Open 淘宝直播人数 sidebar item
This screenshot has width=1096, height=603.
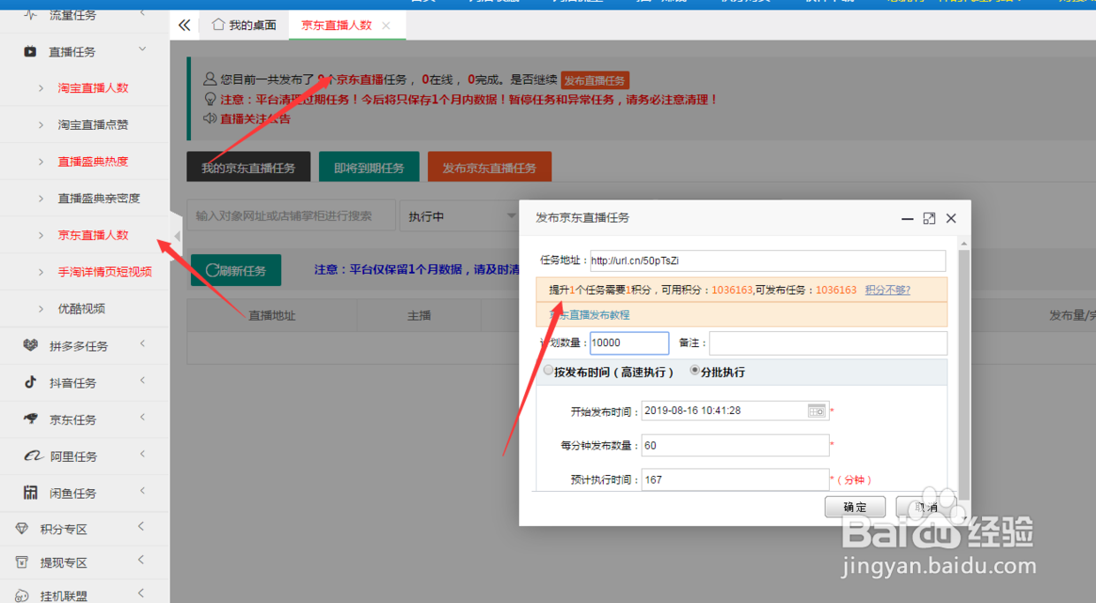click(x=93, y=88)
